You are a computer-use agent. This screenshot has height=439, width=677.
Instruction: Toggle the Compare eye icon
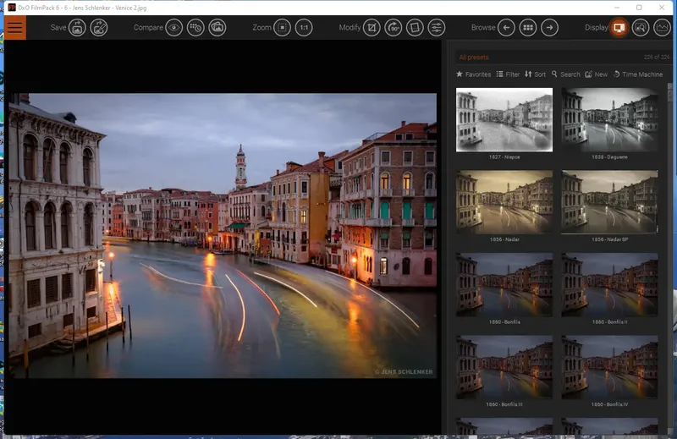(x=173, y=28)
